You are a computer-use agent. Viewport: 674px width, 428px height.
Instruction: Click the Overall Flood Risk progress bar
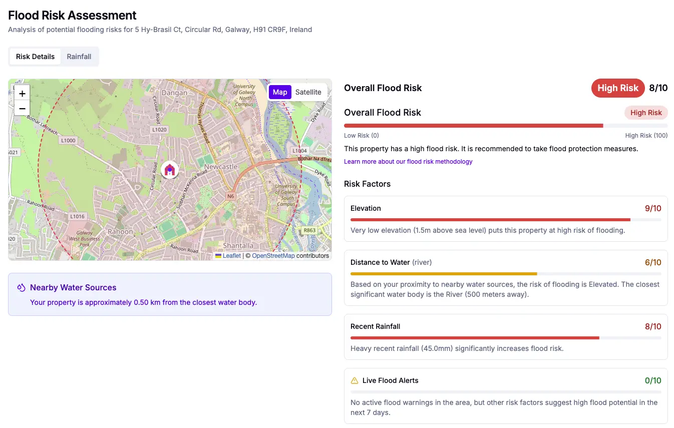[x=506, y=125]
